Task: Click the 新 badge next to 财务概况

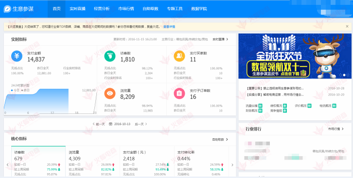Action: pyautogui.click(x=260, y=111)
